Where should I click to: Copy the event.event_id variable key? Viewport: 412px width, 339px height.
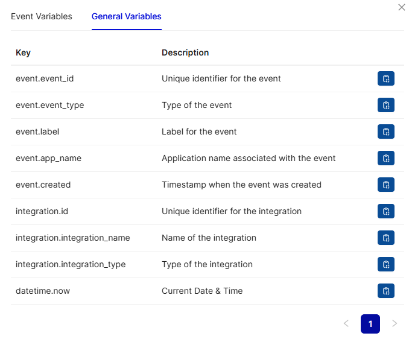(x=385, y=78)
